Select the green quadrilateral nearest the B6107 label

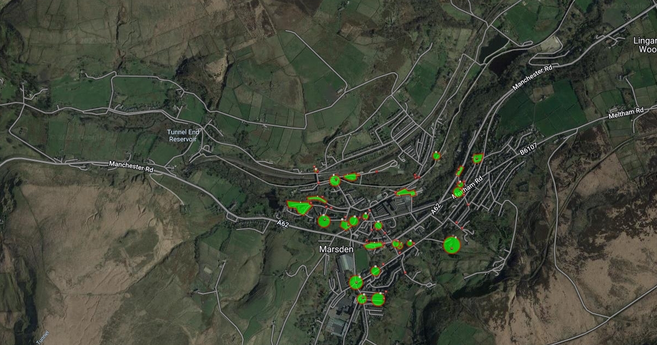(477, 158)
